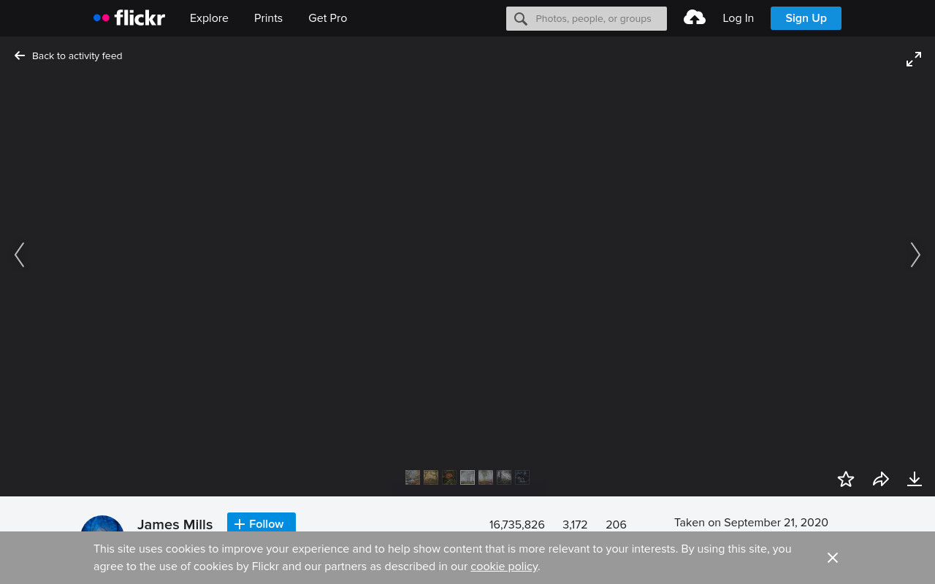The height and width of the screenshot is (584, 935).
Task: Toggle the fullscreen expand icon
Action: [914, 60]
